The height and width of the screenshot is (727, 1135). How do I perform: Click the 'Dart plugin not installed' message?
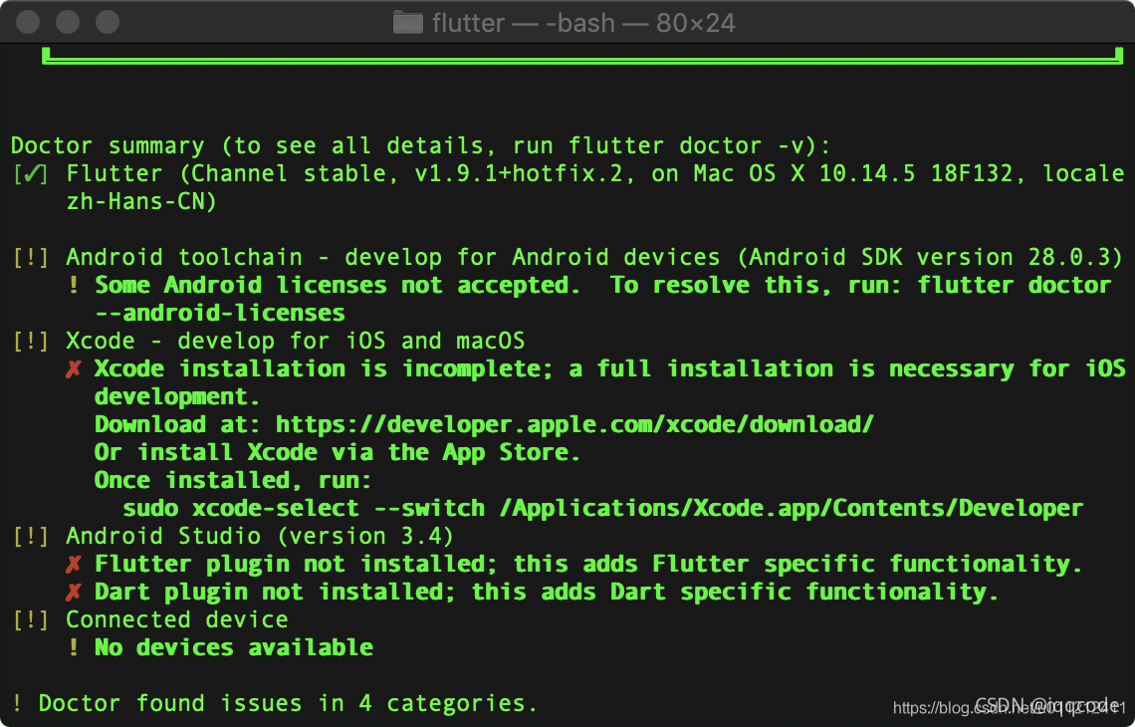click(547, 592)
